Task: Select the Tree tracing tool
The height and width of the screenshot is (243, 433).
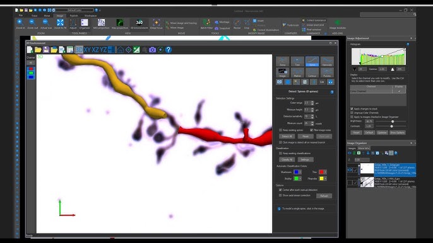Action: pyautogui.click(x=297, y=62)
